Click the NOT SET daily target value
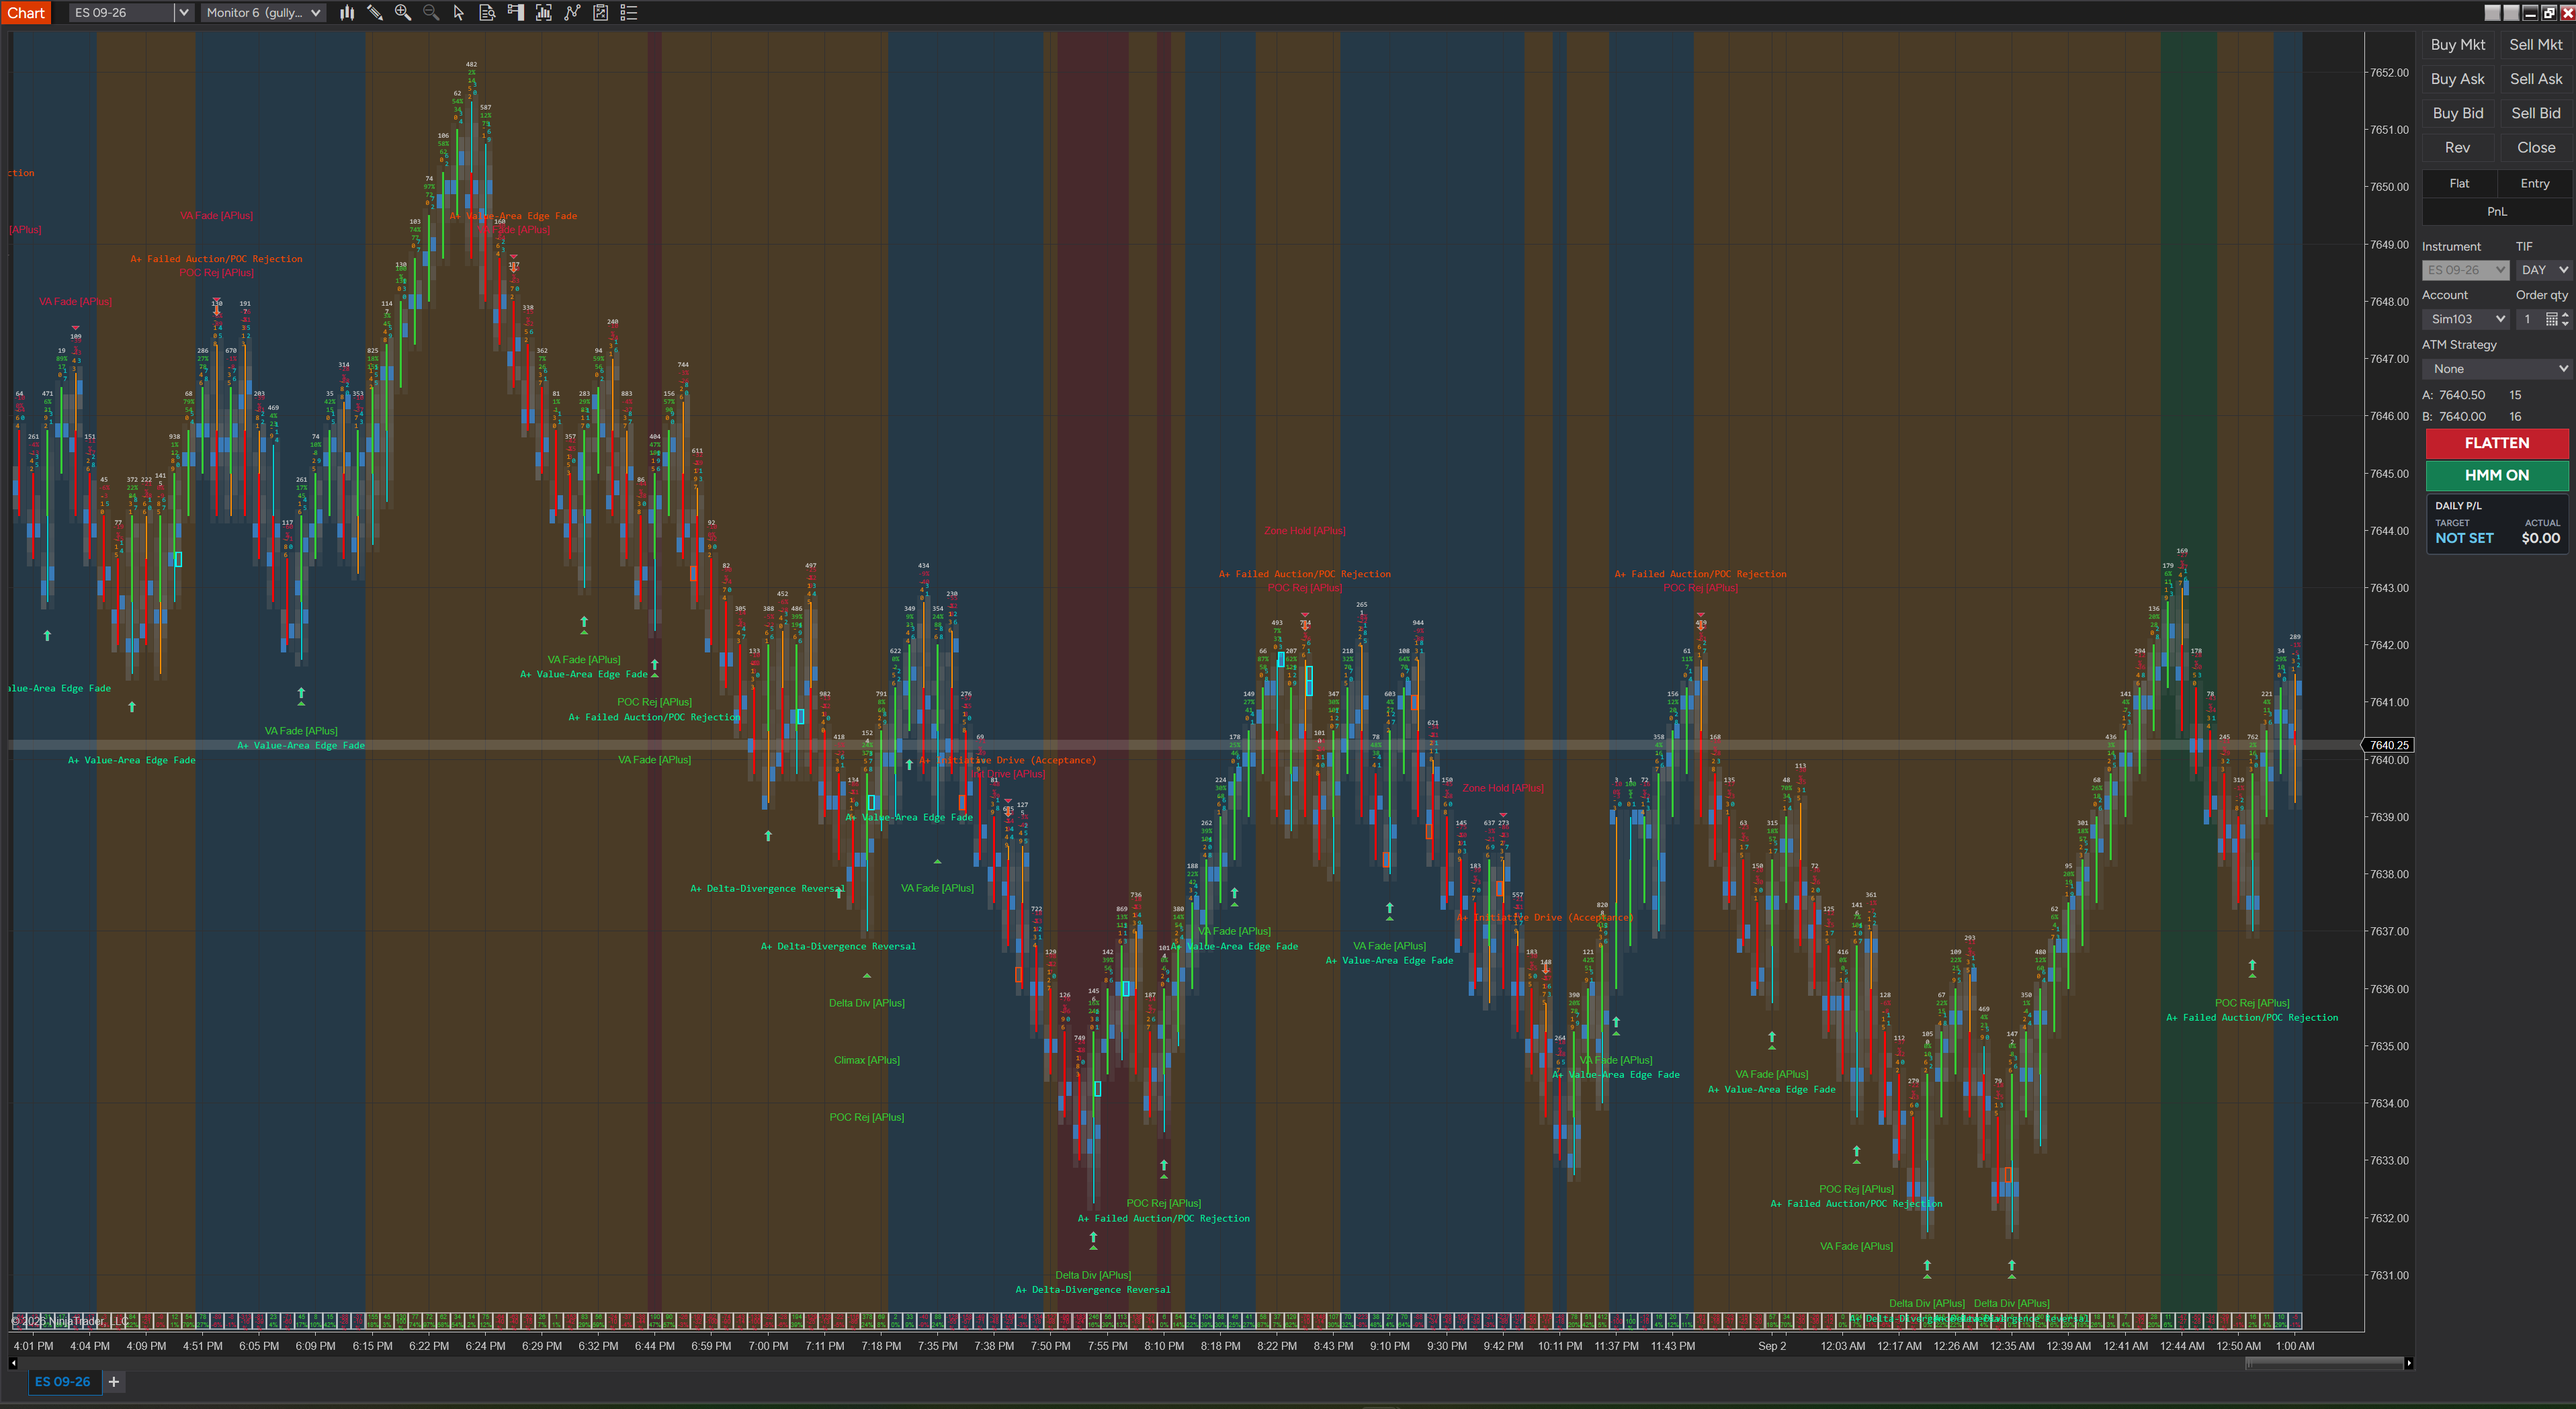The image size is (2576, 1409). [2464, 538]
